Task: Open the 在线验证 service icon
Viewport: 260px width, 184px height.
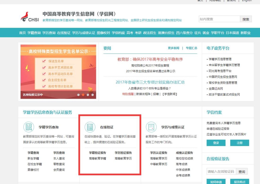Action: click(90, 127)
